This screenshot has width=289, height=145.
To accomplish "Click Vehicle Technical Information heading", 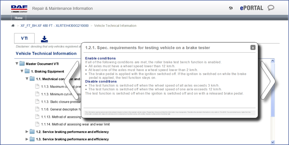I will coord(46,53).
